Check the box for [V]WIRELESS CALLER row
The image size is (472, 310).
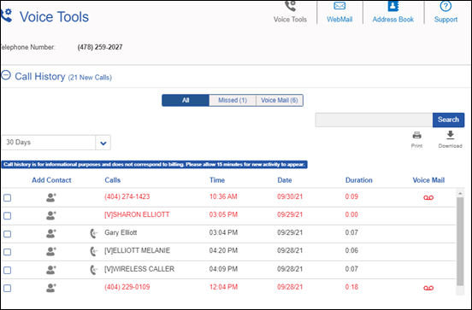pos(7,271)
